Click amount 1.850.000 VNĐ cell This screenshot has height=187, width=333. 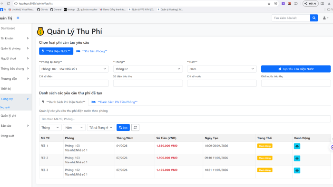pyautogui.click(x=167, y=146)
